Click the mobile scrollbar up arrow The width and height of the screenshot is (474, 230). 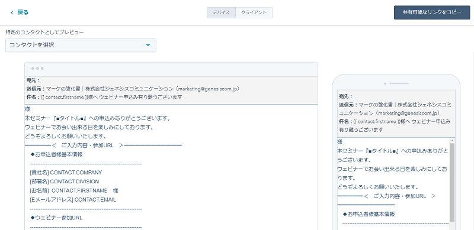pyautogui.click(x=452, y=141)
